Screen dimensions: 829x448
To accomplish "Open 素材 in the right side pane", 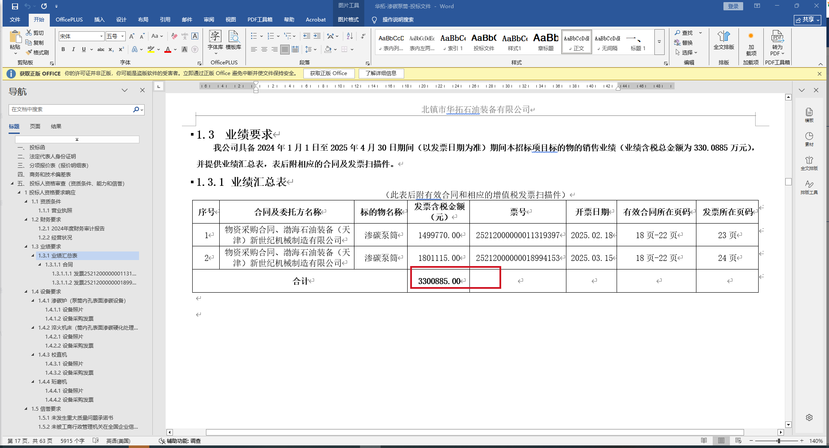I will click(809, 139).
